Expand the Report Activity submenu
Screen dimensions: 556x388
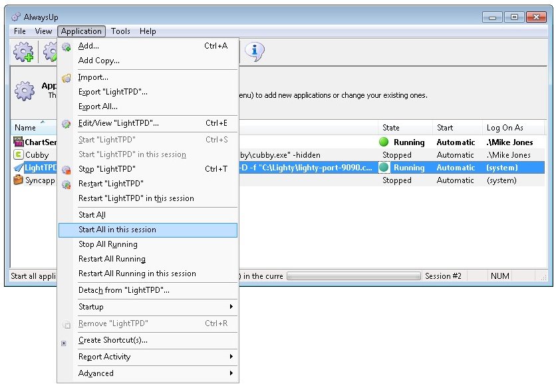pyautogui.click(x=148, y=357)
